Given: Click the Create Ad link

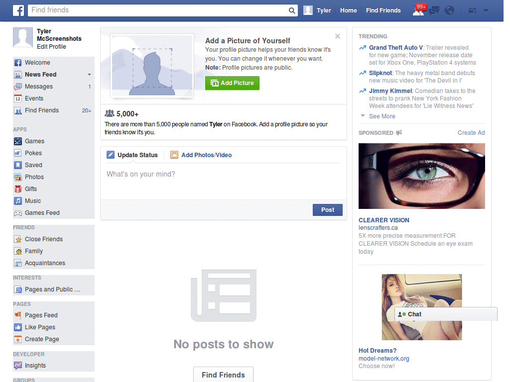Looking at the screenshot, I should (x=471, y=132).
